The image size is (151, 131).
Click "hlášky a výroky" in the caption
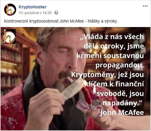click(103, 21)
